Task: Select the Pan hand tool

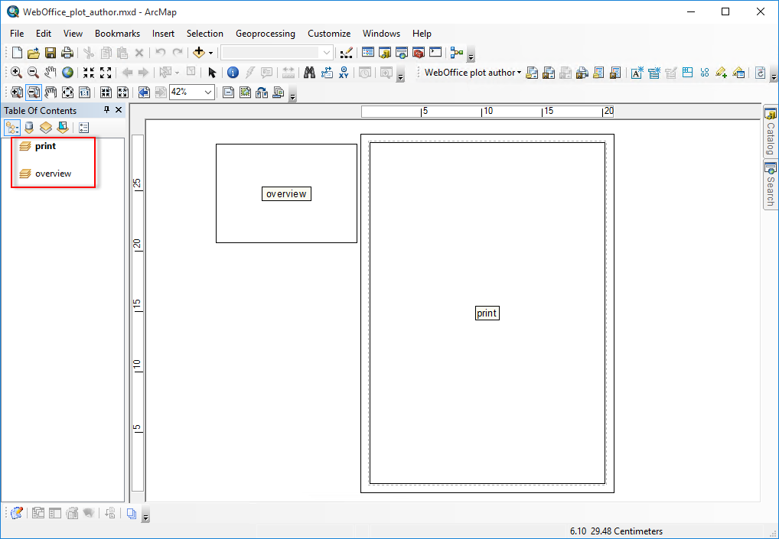Action: (51, 73)
